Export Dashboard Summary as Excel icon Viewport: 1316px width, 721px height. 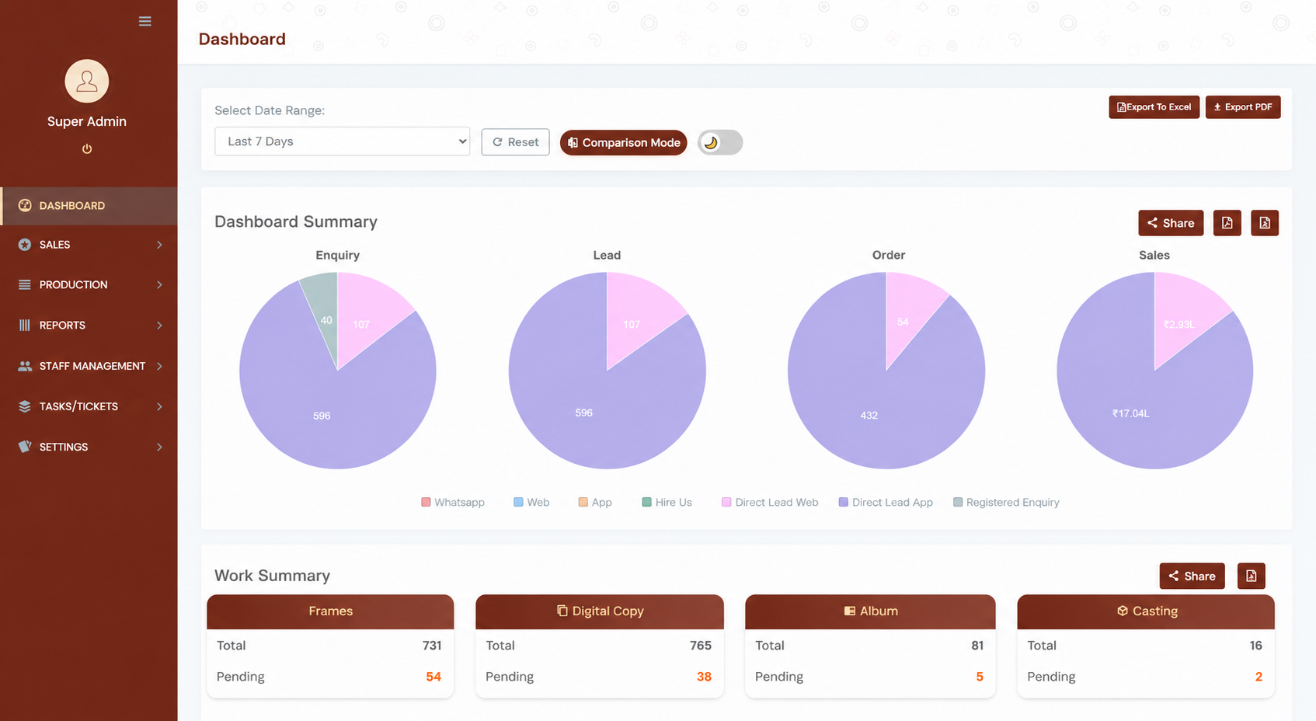tap(1265, 223)
